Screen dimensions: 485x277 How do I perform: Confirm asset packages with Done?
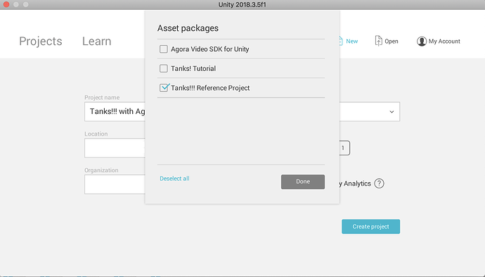[303, 181]
